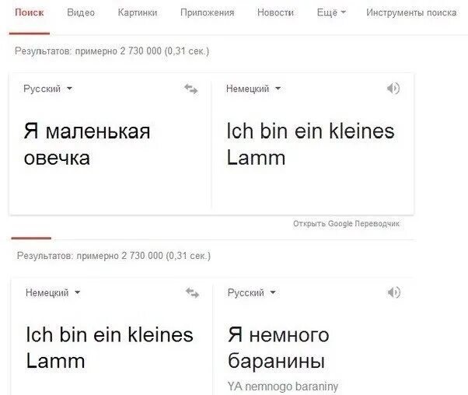Click the upper Ich bin ein kleines Lamm output

point(310,144)
